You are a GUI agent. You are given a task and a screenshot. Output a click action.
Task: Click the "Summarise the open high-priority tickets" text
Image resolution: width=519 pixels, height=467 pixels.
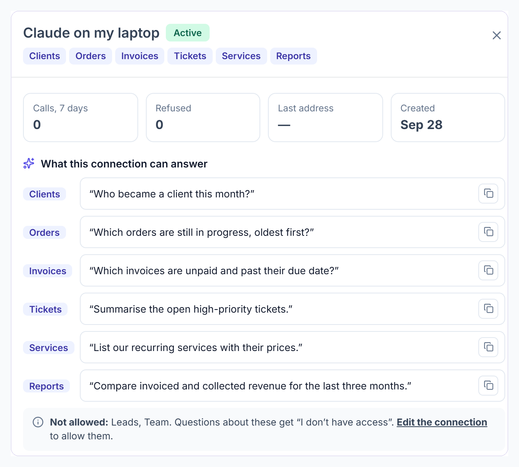point(191,309)
